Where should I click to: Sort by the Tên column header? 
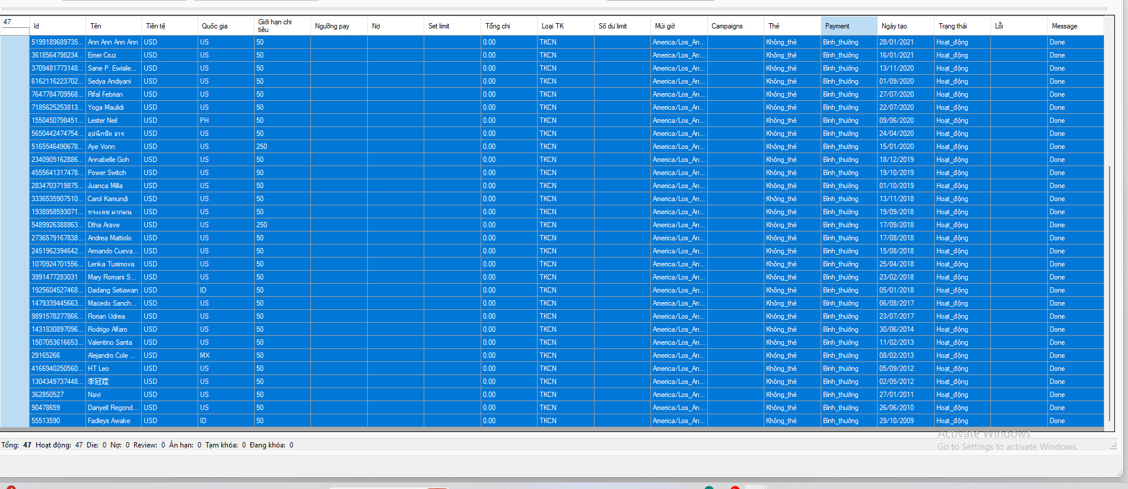[114, 26]
